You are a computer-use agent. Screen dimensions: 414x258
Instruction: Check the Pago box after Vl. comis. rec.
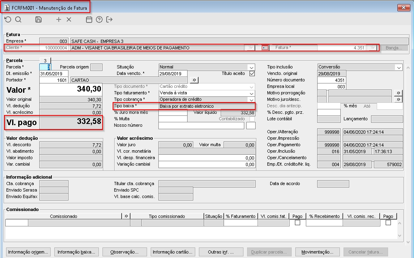(388, 223)
